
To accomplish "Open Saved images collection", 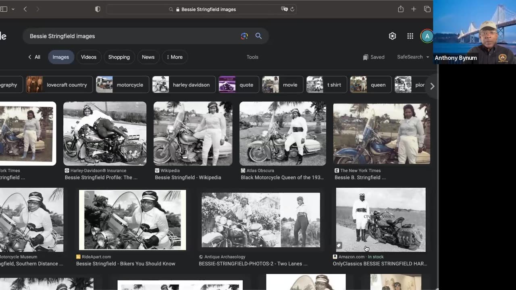I will point(373,57).
